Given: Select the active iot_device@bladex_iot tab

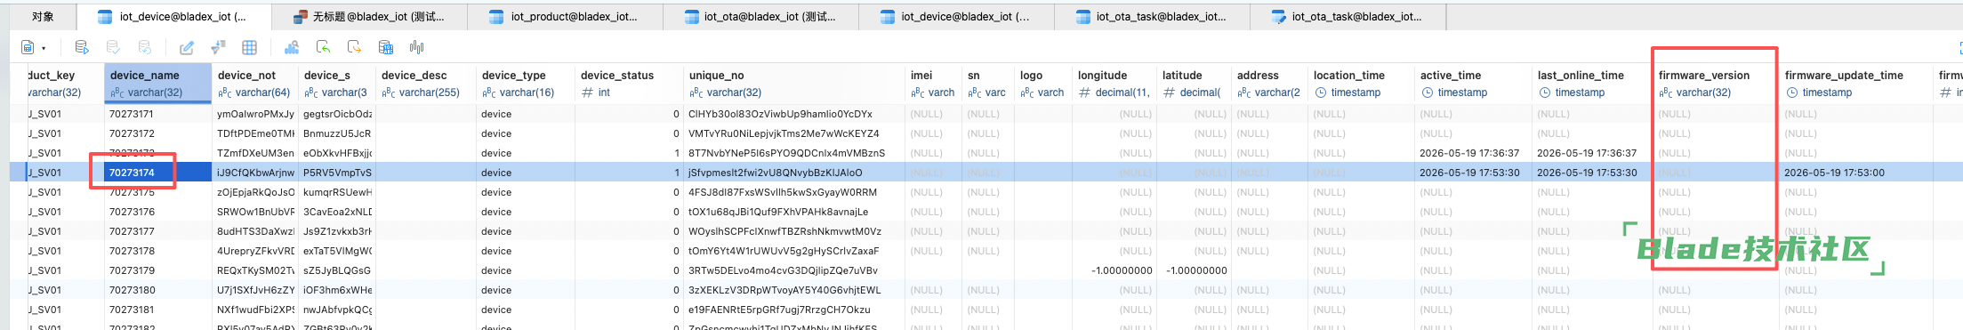Looking at the screenshot, I should (174, 17).
